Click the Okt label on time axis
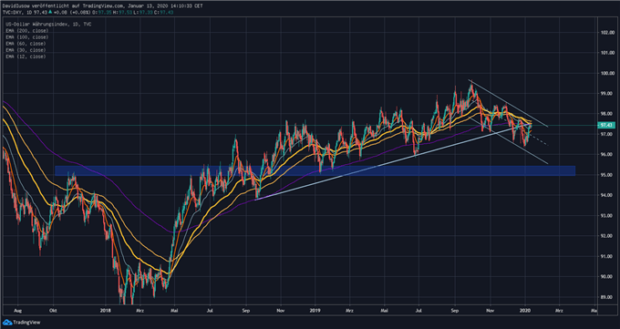 pyautogui.click(x=53, y=311)
